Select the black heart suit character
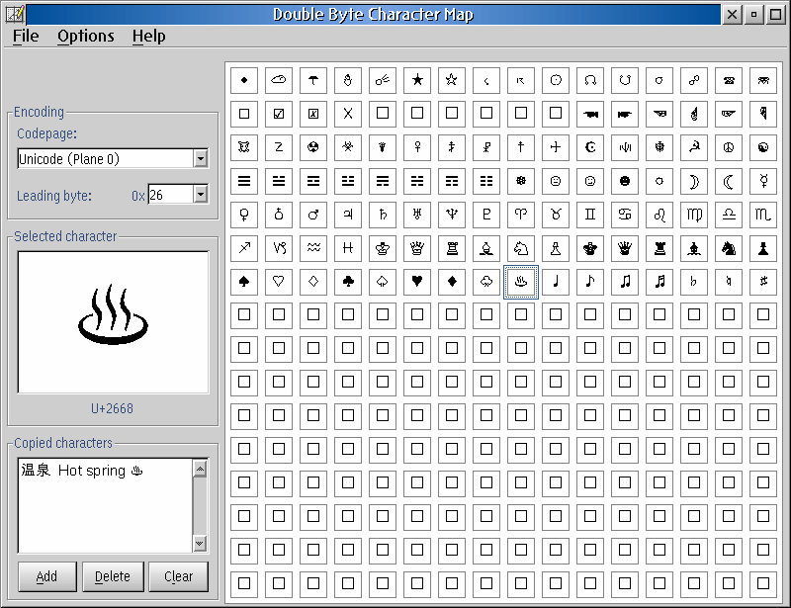 click(x=417, y=282)
